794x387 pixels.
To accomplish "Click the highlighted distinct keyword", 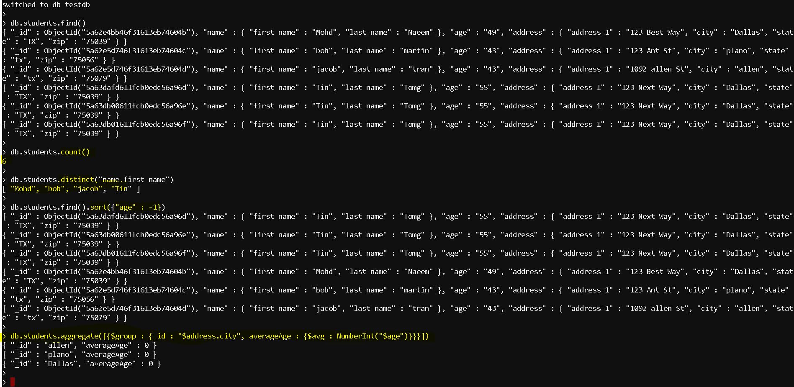I will 77,179.
